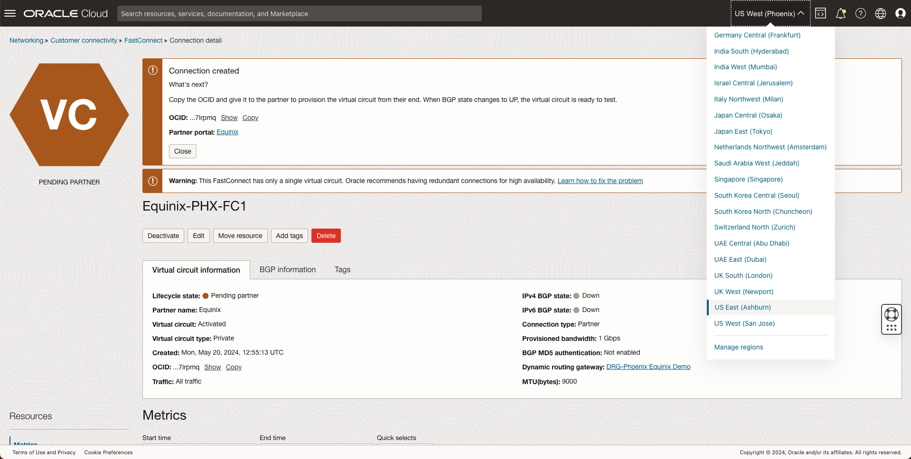
Task: Click the language globe icon
Action: pyautogui.click(x=881, y=13)
